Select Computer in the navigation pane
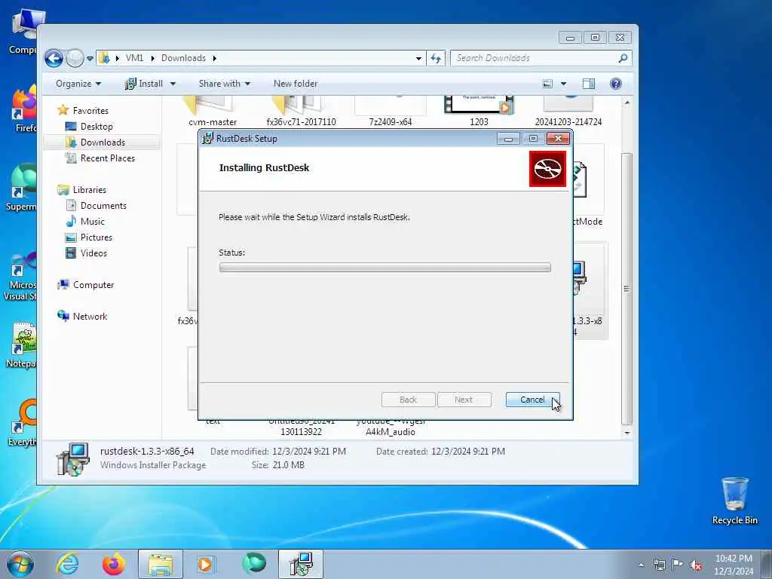772x579 pixels. pyautogui.click(x=86, y=284)
